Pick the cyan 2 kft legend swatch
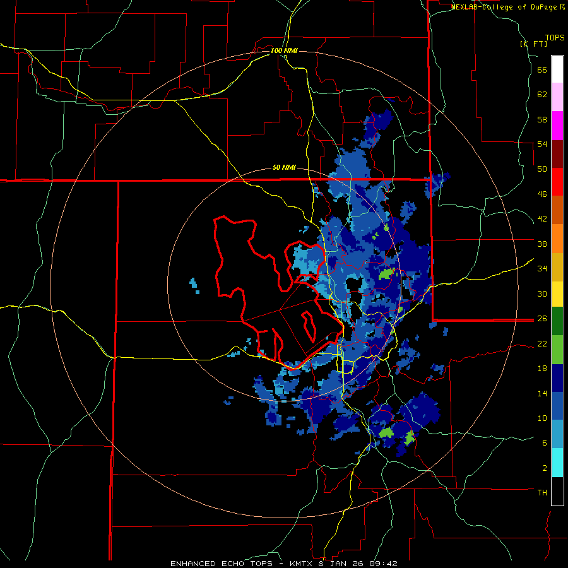Viewport: 568px width, 568px height. click(x=557, y=462)
